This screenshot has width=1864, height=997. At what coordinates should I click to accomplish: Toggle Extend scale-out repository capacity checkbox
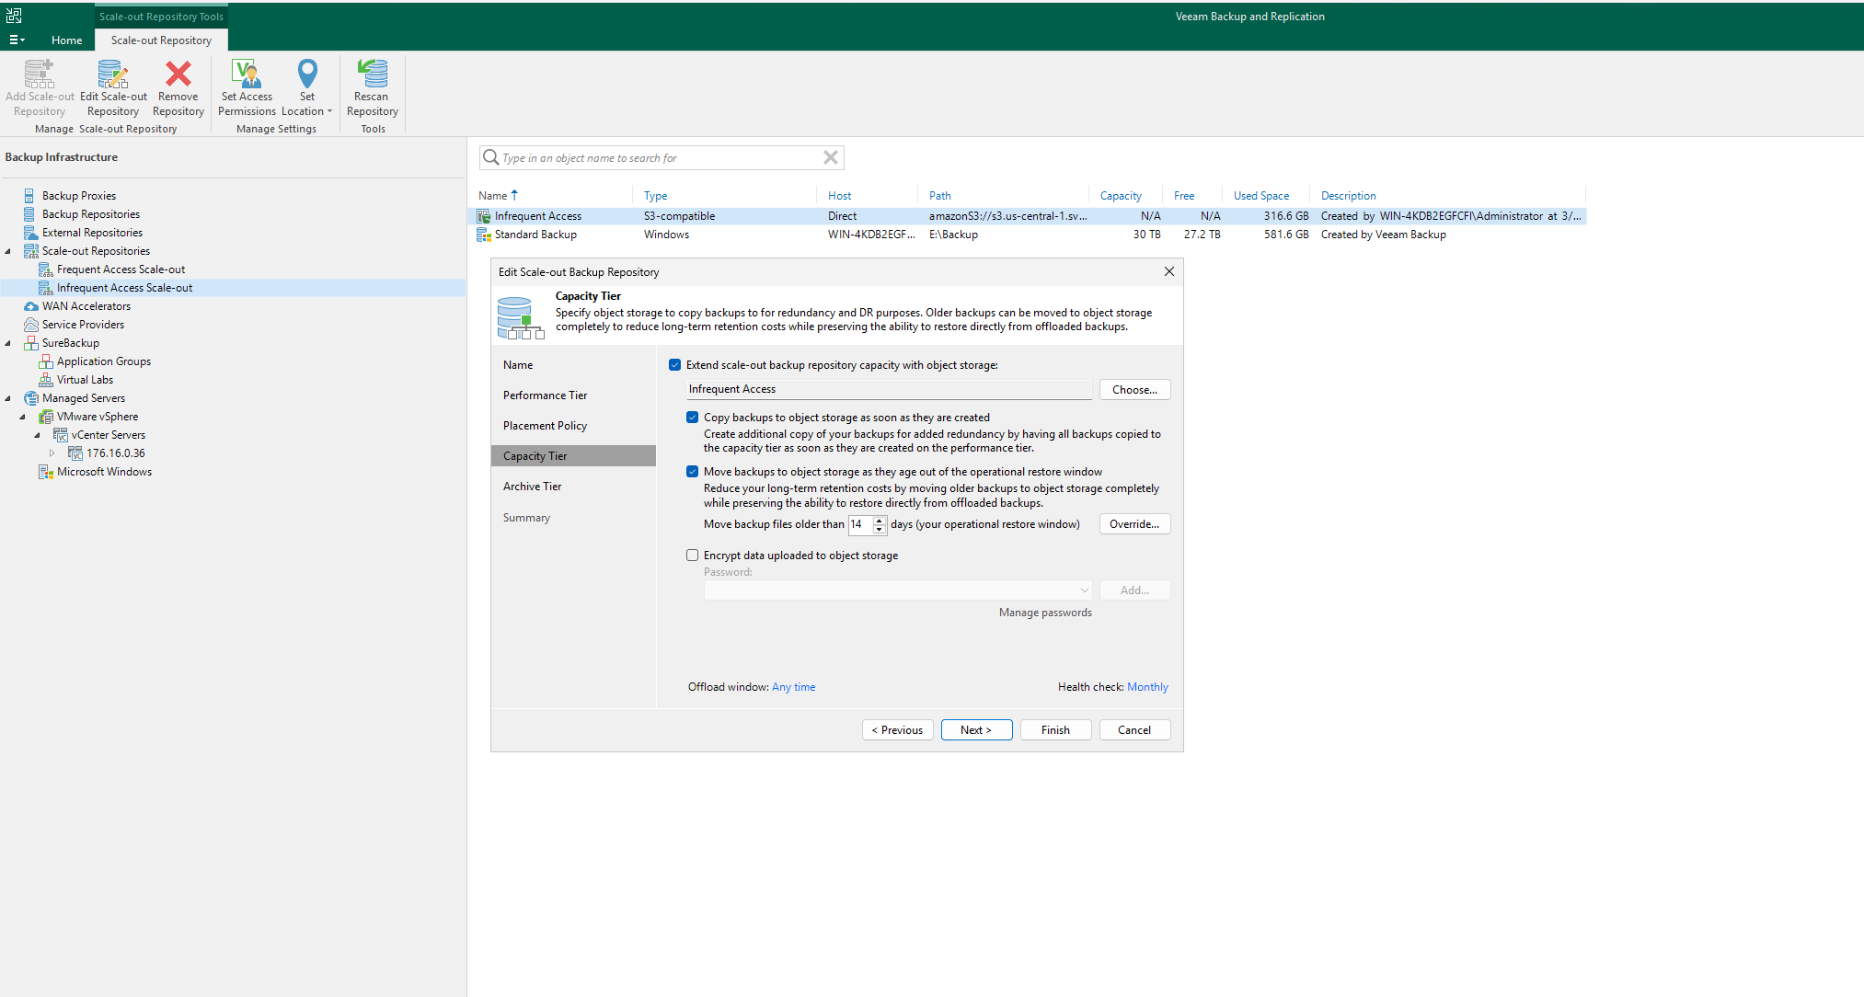674,365
